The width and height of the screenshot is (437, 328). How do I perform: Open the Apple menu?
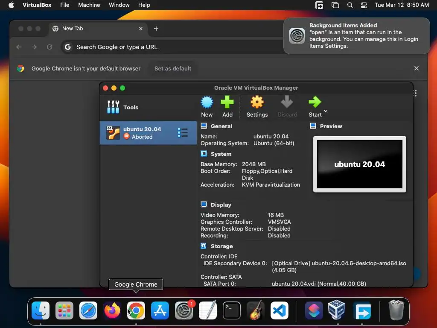point(11,5)
